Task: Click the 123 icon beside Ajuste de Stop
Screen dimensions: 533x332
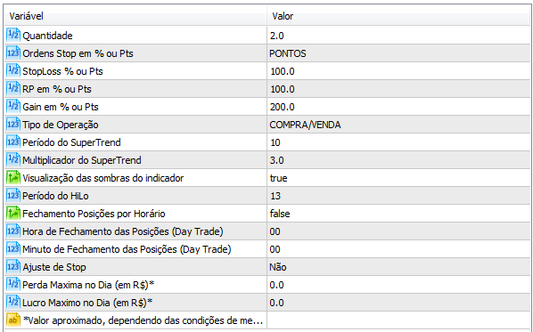Action: click(x=13, y=267)
